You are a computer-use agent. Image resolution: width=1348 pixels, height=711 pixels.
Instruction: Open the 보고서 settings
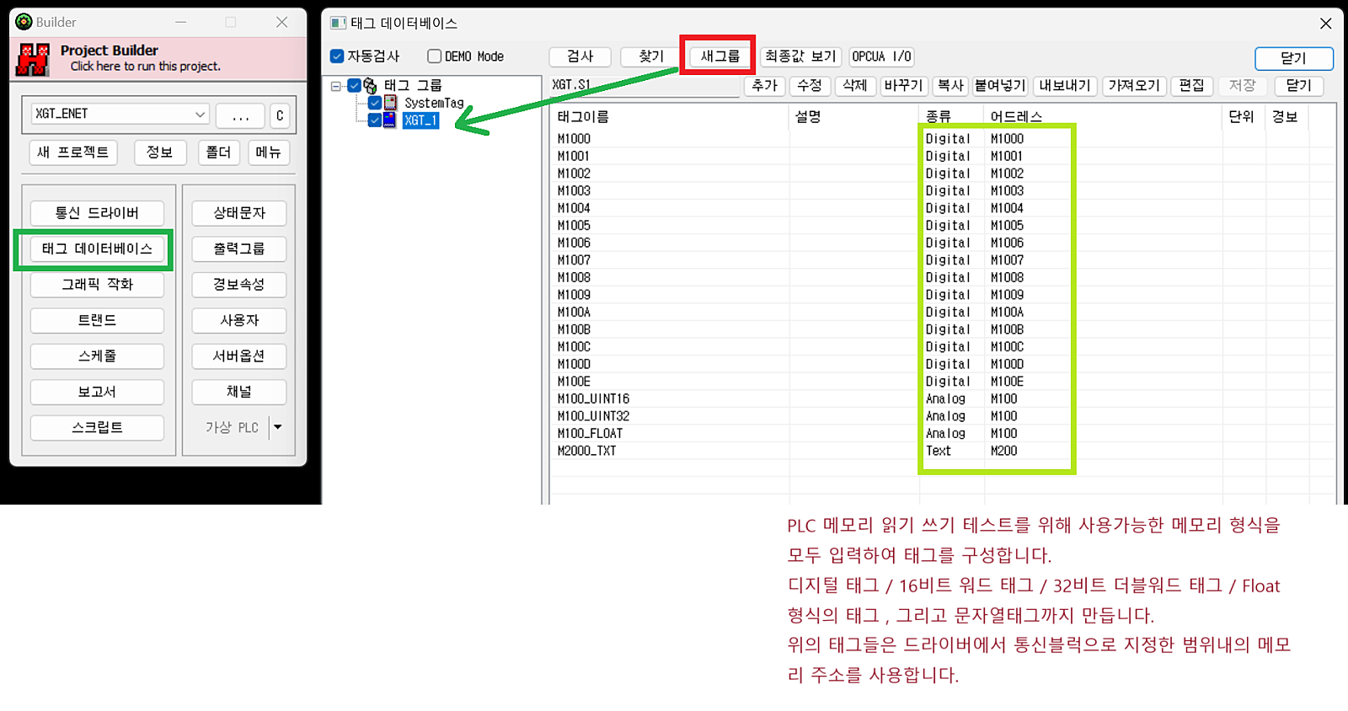97,393
